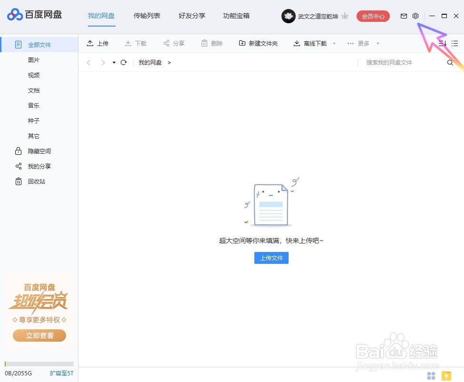Open the messages envelope icon
This screenshot has width=464, height=382.
[x=403, y=16]
